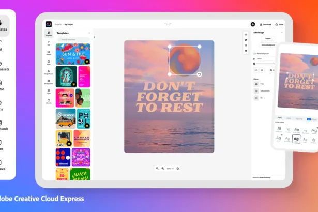Click the Creative Cloud Express home logo
Viewport: 318px width, 212px height.
click(49, 24)
